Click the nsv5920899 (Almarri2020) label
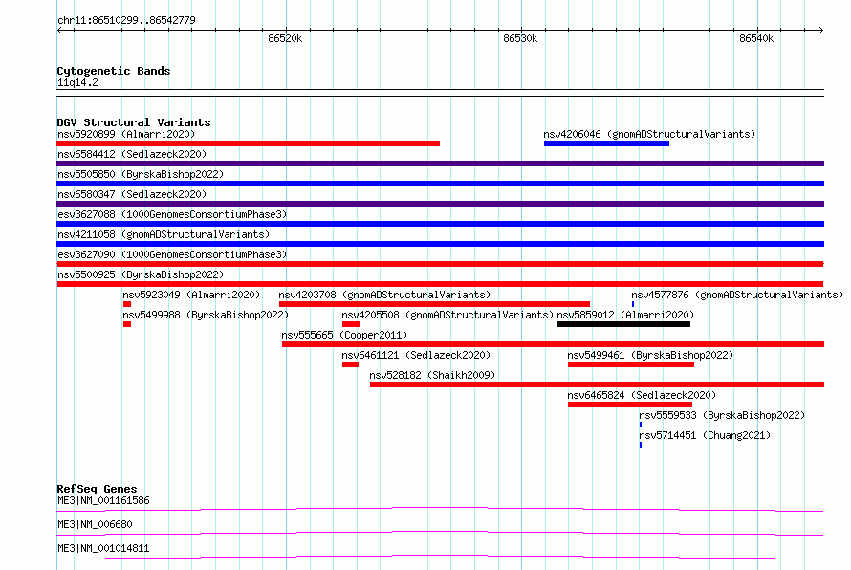Screen dimensions: 851x570 [126, 134]
